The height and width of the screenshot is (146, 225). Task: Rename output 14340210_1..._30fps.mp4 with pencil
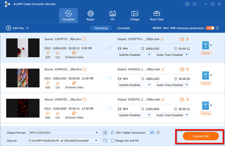point(163,69)
